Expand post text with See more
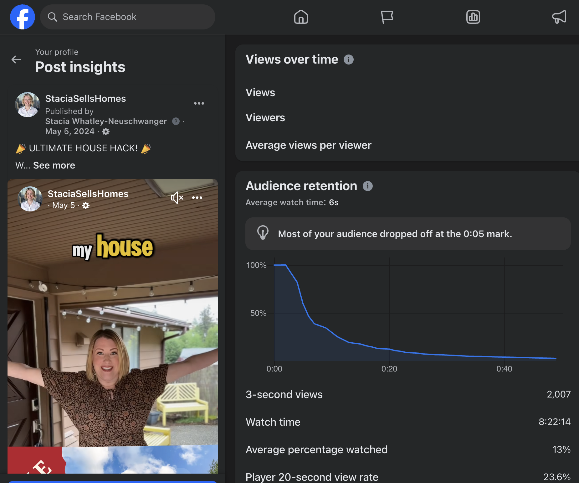This screenshot has height=483, width=579. (x=54, y=165)
